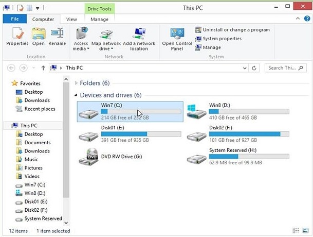Switch to the View ribbon tab

pos(71,19)
